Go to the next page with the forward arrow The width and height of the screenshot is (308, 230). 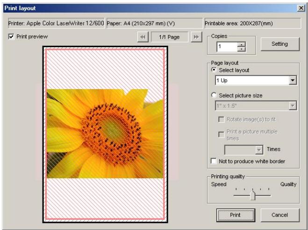pos(196,37)
